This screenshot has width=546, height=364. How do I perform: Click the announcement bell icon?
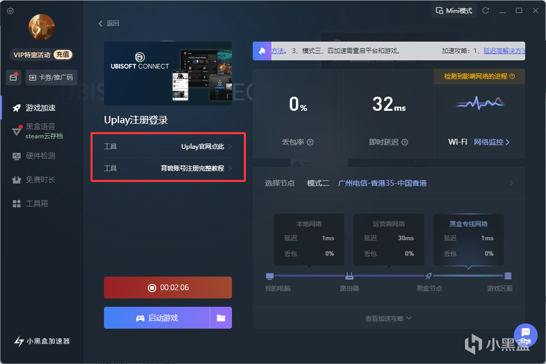(262, 51)
